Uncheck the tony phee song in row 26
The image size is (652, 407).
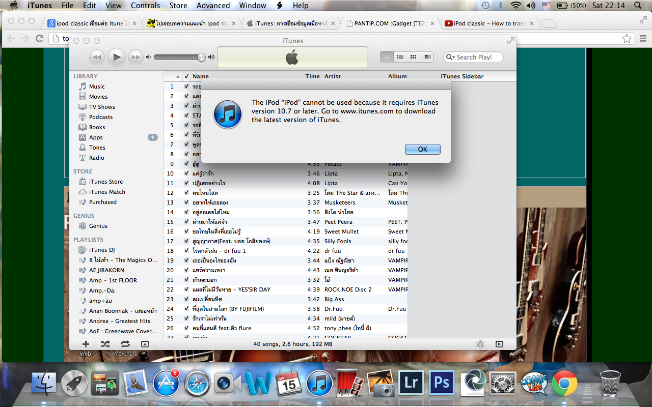click(x=186, y=328)
